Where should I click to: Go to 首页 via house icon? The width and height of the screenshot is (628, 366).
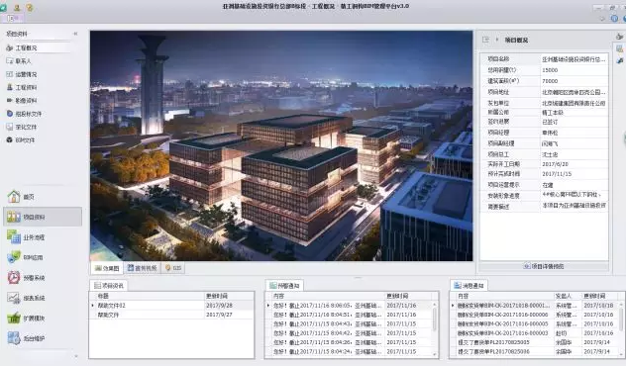click(21, 197)
